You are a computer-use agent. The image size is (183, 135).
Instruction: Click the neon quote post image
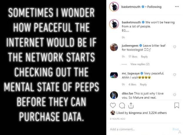[53, 67]
